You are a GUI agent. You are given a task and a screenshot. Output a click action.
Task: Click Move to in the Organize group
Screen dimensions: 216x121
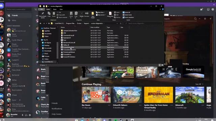click(71, 15)
